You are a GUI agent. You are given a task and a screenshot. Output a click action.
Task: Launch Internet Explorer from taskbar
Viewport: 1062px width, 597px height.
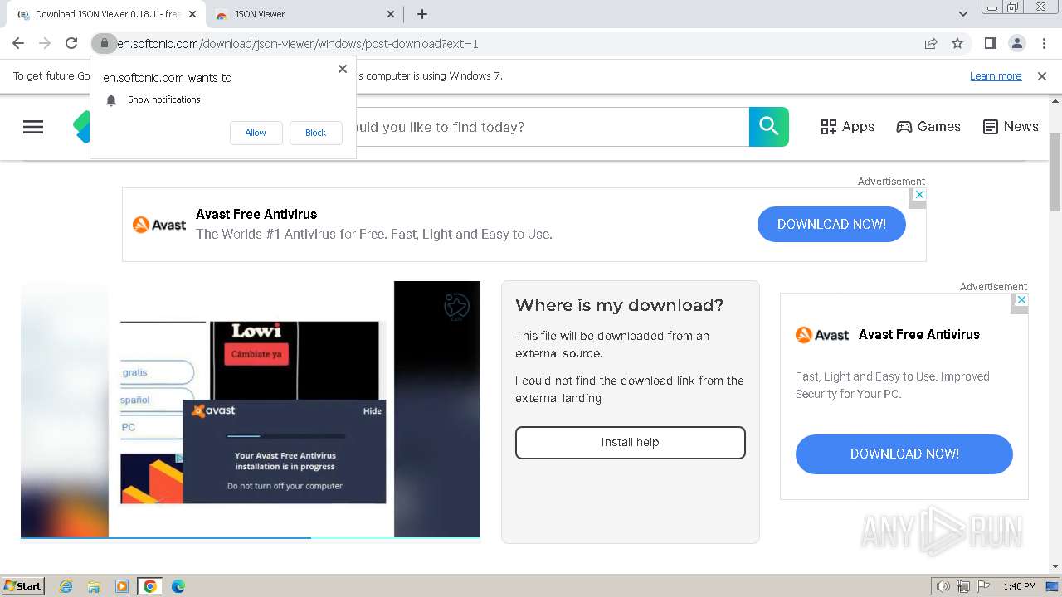66,586
